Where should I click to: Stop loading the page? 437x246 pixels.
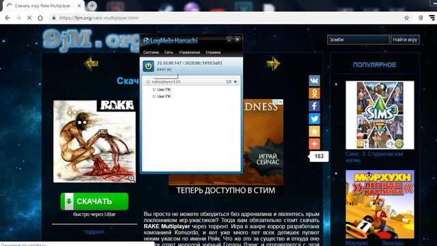[x=29, y=18]
